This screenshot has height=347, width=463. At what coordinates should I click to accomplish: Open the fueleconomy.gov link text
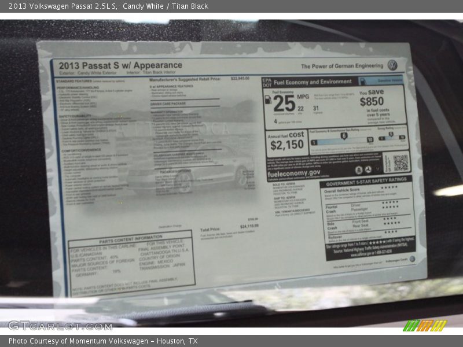(293, 173)
